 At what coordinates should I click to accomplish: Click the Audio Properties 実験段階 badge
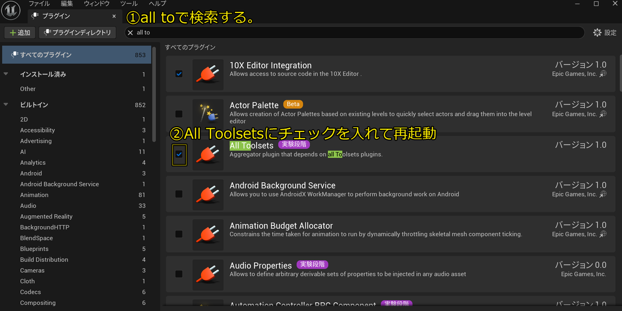pos(313,264)
